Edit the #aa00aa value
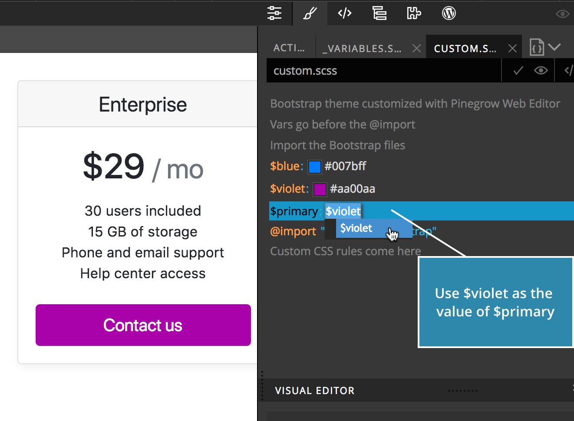Viewport: 574px width, 421px height. pos(352,189)
